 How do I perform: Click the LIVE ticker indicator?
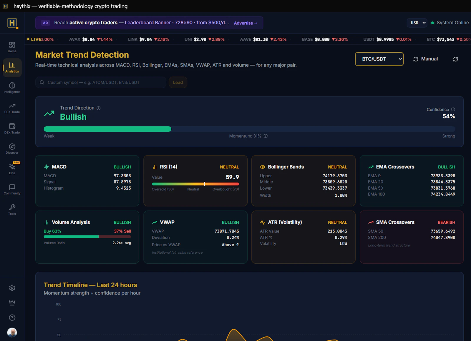[34, 39]
